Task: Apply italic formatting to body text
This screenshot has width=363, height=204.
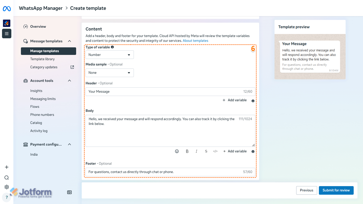Action: 196,151
